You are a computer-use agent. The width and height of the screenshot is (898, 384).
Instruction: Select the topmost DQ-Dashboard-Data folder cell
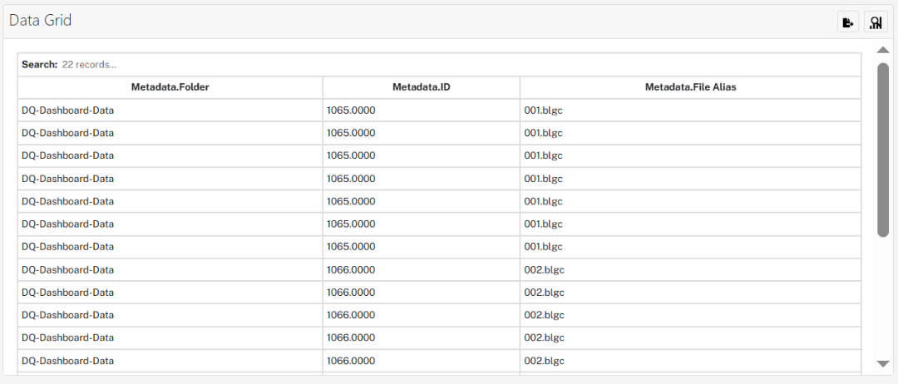coord(170,111)
